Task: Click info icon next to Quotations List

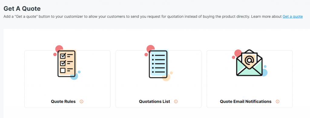Action: (176, 102)
